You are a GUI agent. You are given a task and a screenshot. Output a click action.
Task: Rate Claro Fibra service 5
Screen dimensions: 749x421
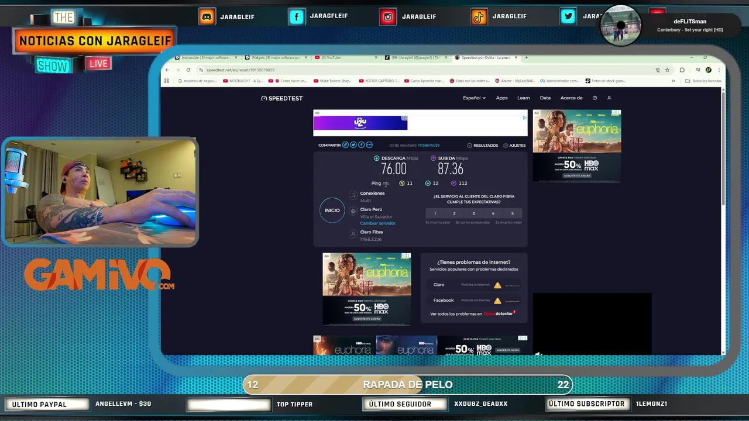(x=512, y=213)
